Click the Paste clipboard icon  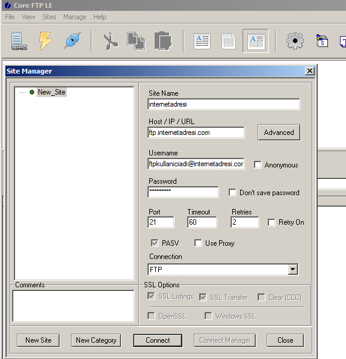pyautogui.click(x=163, y=41)
